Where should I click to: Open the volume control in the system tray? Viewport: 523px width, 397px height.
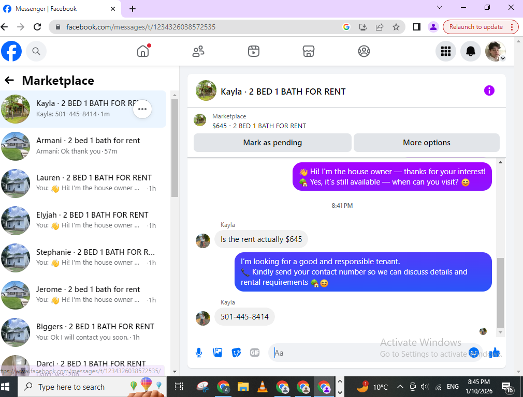point(425,387)
